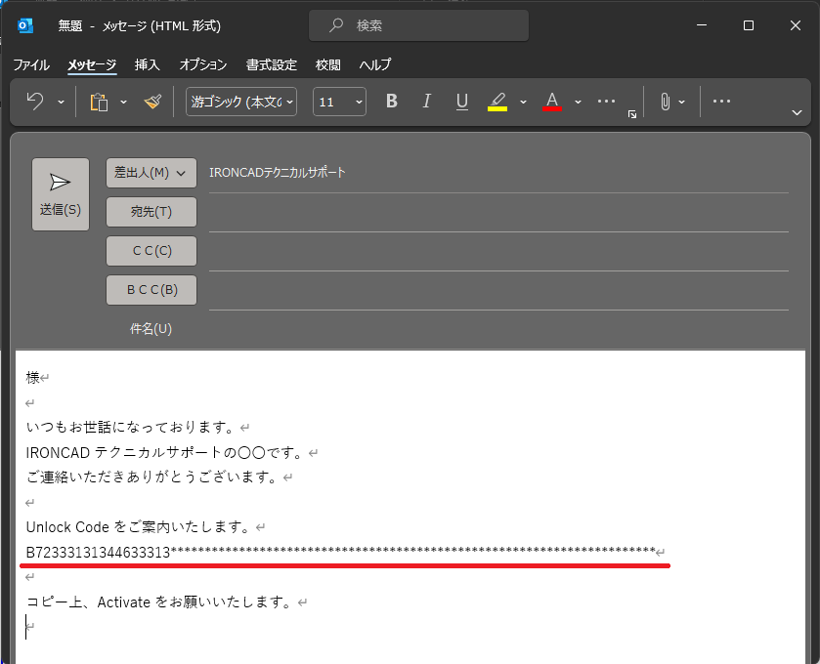This screenshot has height=664, width=820.
Task: Click the search box labeled 検索
Action: click(x=418, y=25)
